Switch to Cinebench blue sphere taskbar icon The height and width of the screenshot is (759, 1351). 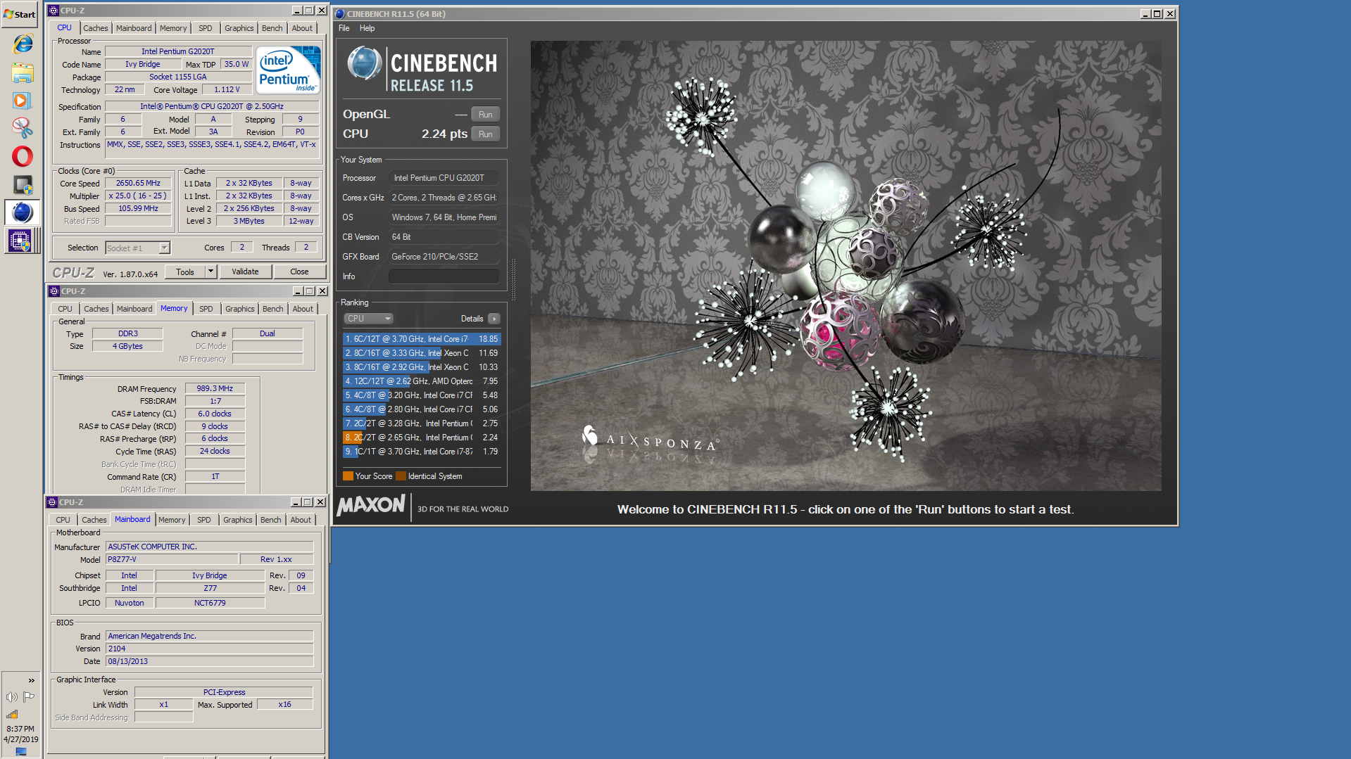(x=22, y=212)
